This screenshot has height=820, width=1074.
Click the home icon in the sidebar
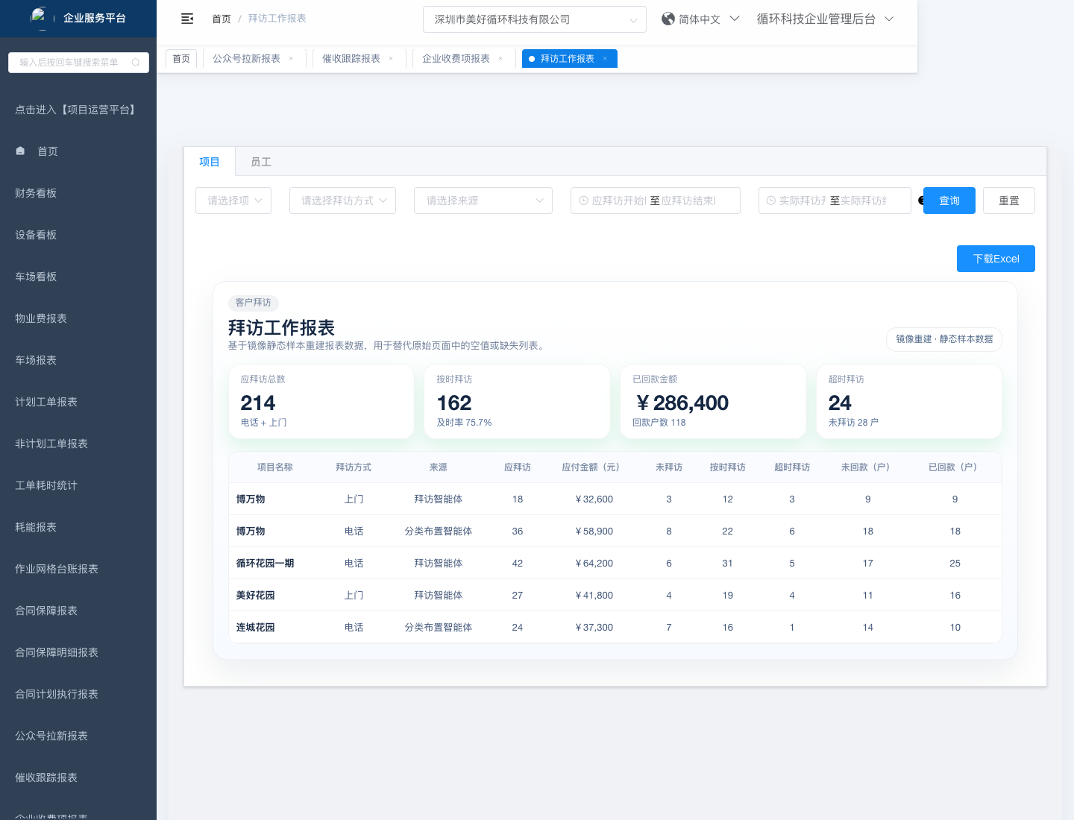[21, 151]
